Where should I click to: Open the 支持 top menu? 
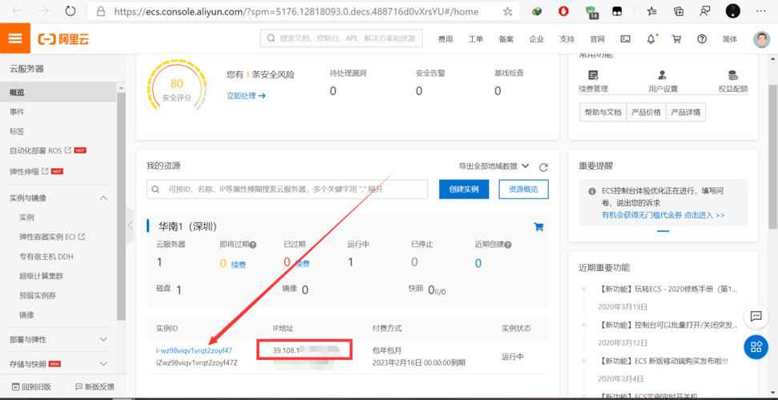click(x=566, y=39)
